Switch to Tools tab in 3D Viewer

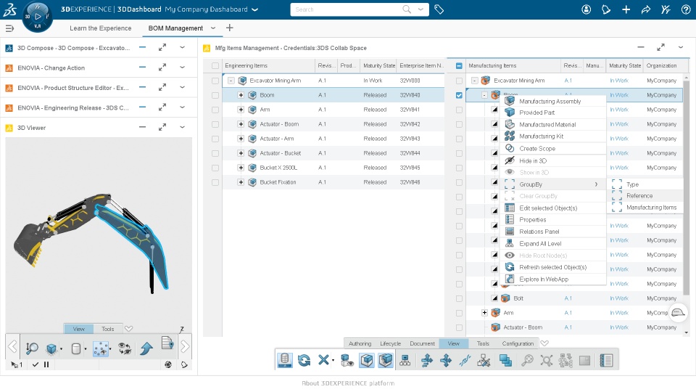click(x=108, y=329)
